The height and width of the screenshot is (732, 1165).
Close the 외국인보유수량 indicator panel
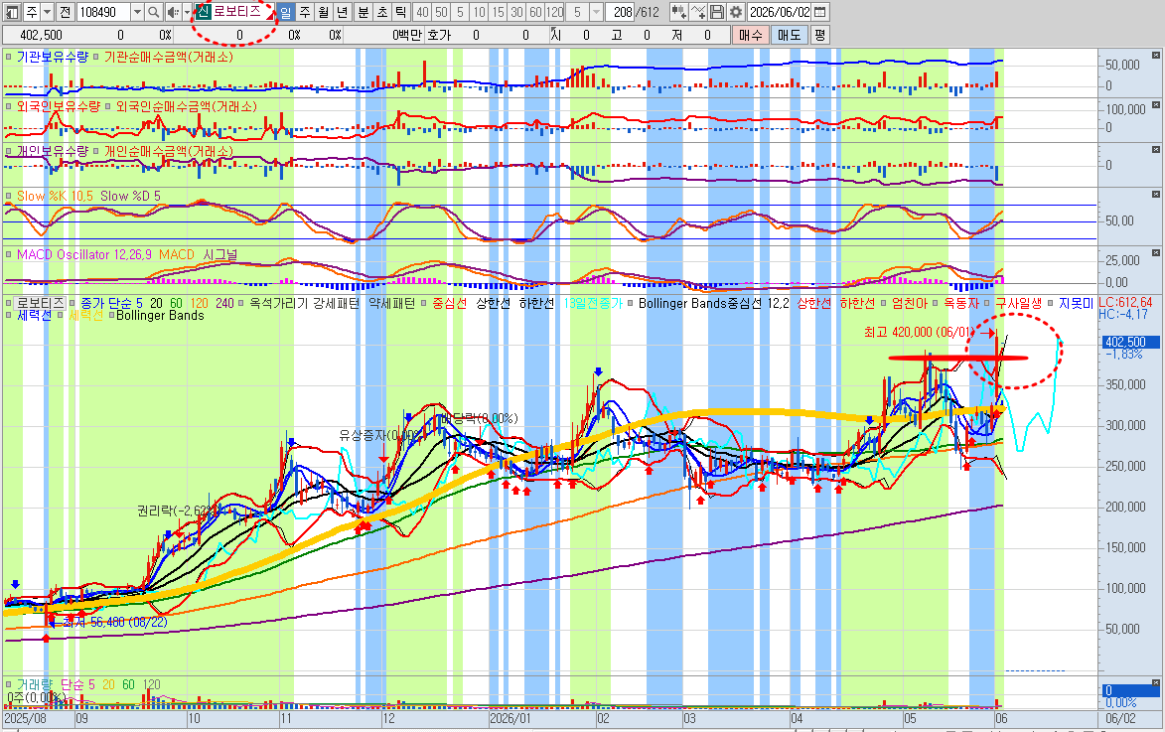point(1156,104)
